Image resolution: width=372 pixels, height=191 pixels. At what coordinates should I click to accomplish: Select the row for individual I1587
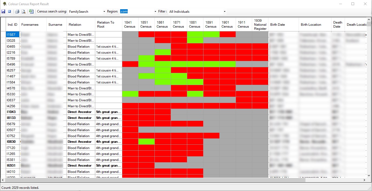(12, 34)
